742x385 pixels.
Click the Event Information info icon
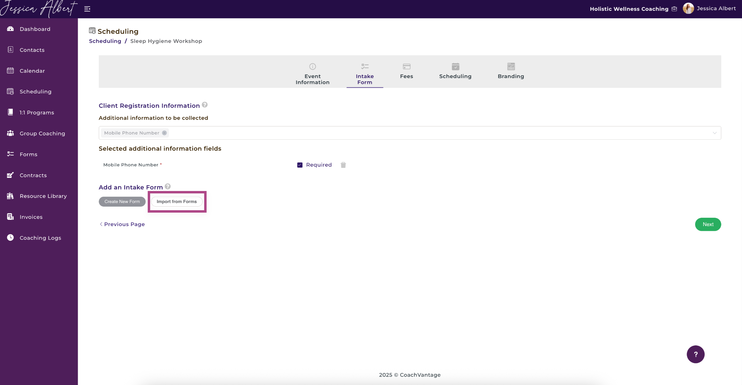click(x=312, y=66)
